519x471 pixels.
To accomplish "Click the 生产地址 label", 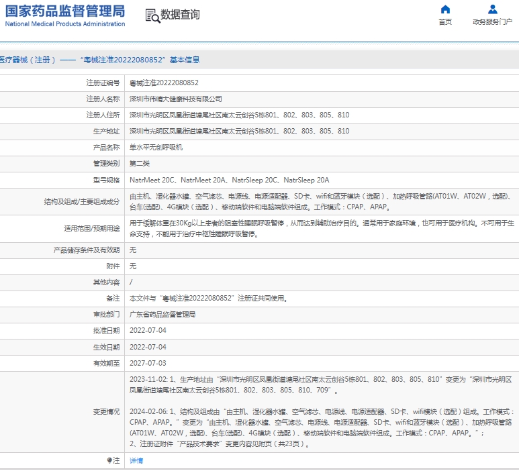I will coord(106,132).
